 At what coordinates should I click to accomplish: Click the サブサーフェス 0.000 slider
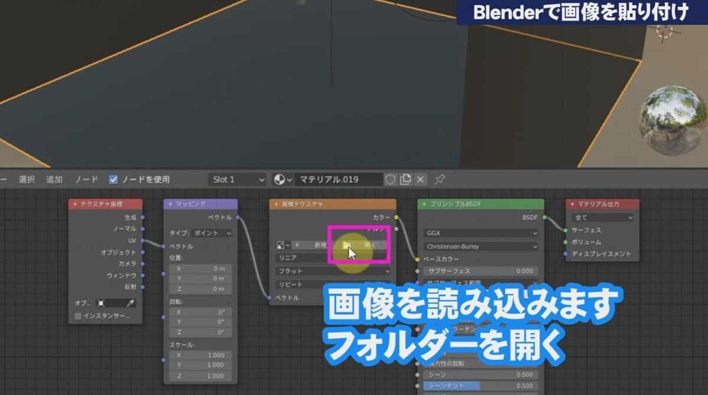click(x=480, y=271)
